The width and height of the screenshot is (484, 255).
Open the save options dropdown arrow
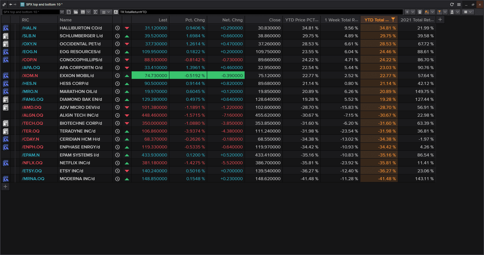coord(88,12)
